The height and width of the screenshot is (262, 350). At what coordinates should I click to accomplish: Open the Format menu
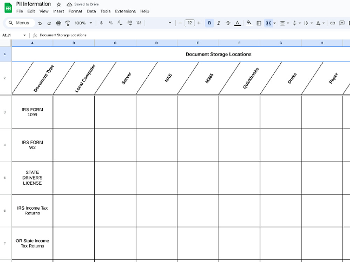click(x=75, y=11)
